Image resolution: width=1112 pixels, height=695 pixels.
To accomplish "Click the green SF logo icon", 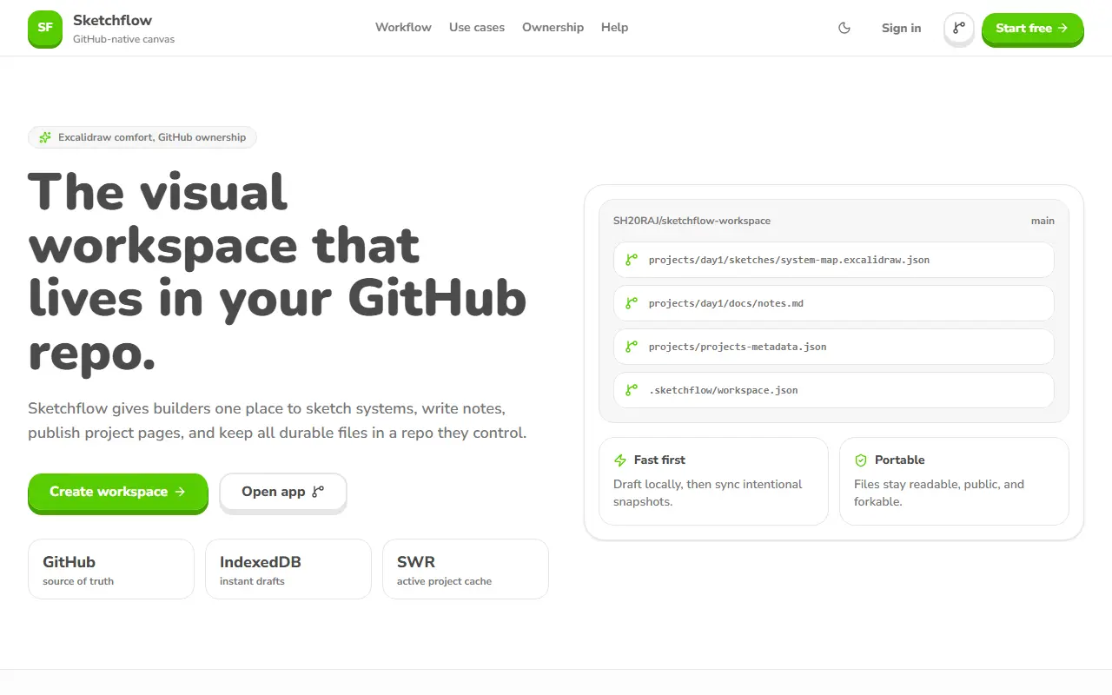I will coord(45,28).
